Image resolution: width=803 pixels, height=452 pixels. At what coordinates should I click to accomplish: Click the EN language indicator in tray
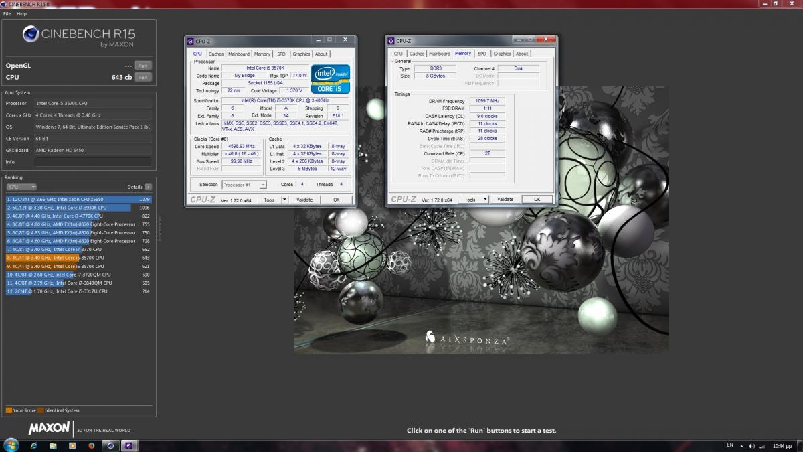click(x=729, y=445)
